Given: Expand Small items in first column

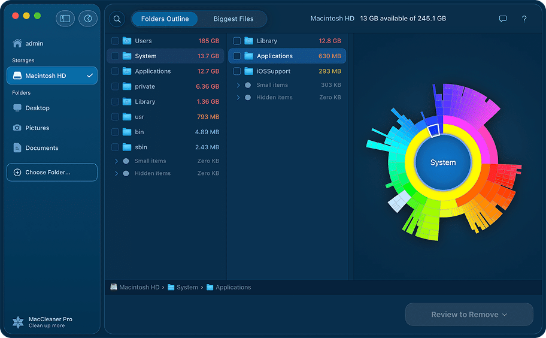Looking at the screenshot, I should pyautogui.click(x=116, y=161).
